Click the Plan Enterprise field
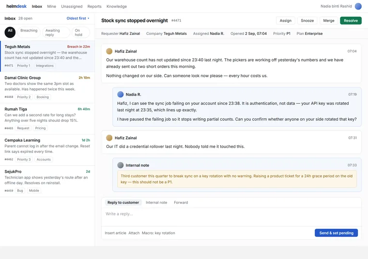 pyautogui.click(x=309, y=33)
